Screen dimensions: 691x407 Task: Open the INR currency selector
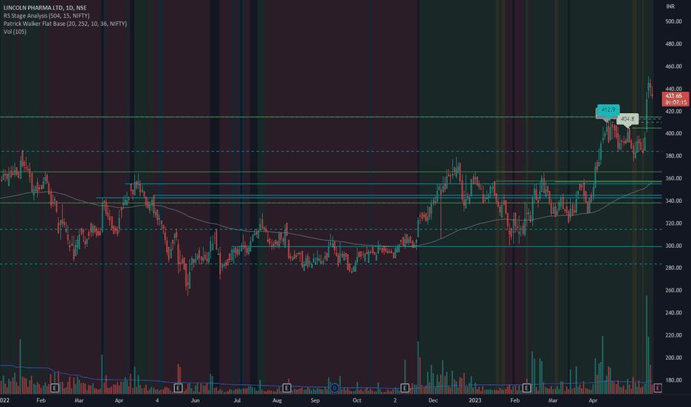click(x=670, y=6)
